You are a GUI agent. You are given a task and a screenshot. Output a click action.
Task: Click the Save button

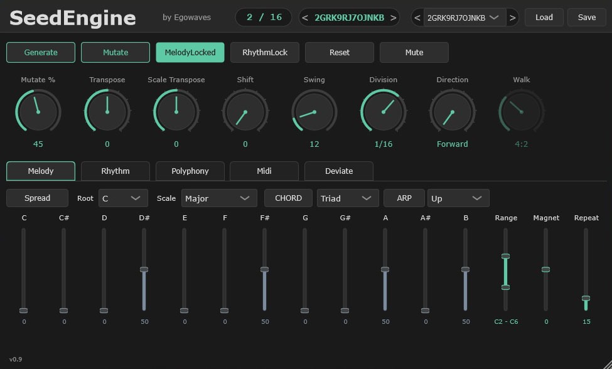point(587,18)
